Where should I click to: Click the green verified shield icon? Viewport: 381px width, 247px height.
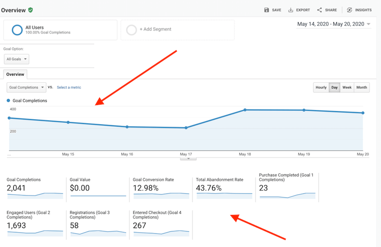pos(30,10)
